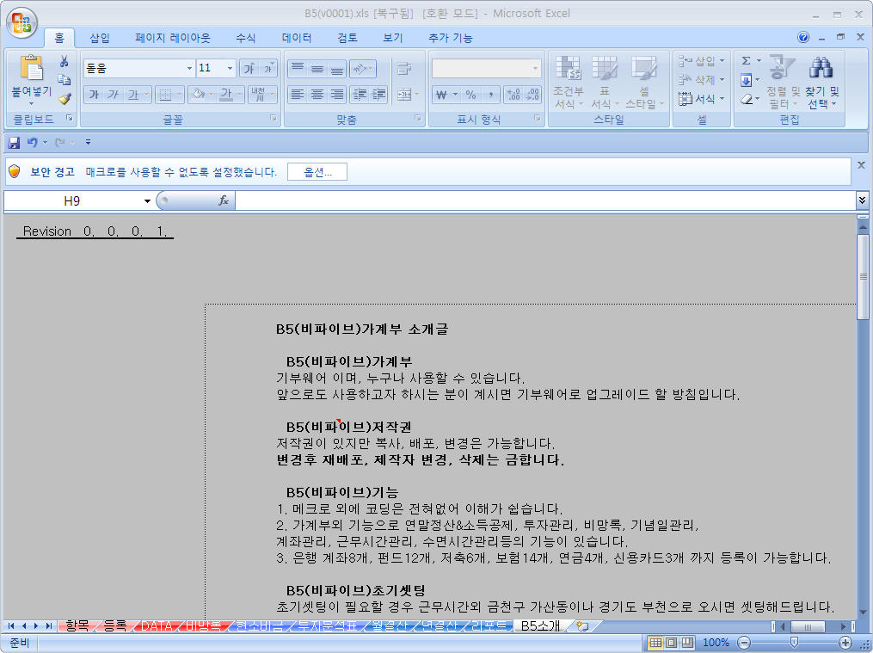This screenshot has width=873, height=653.
Task: Open the 글꼴 font dialog launcher
Action: tap(274, 119)
